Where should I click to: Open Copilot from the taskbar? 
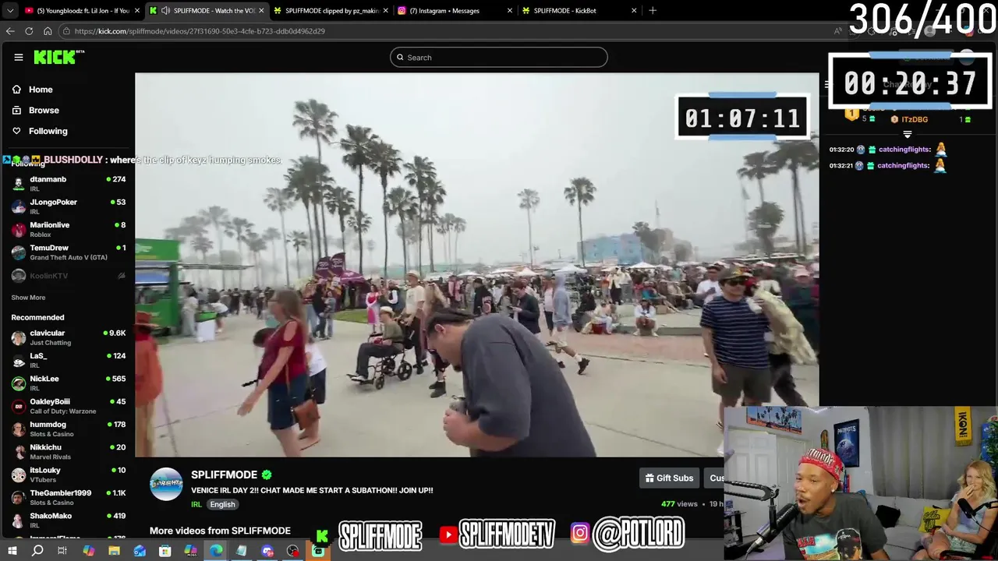[x=88, y=551]
